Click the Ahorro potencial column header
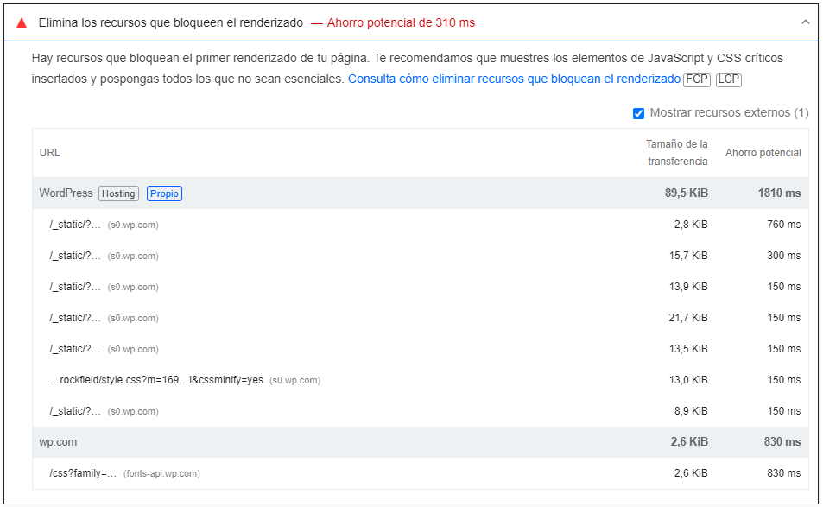 click(762, 153)
